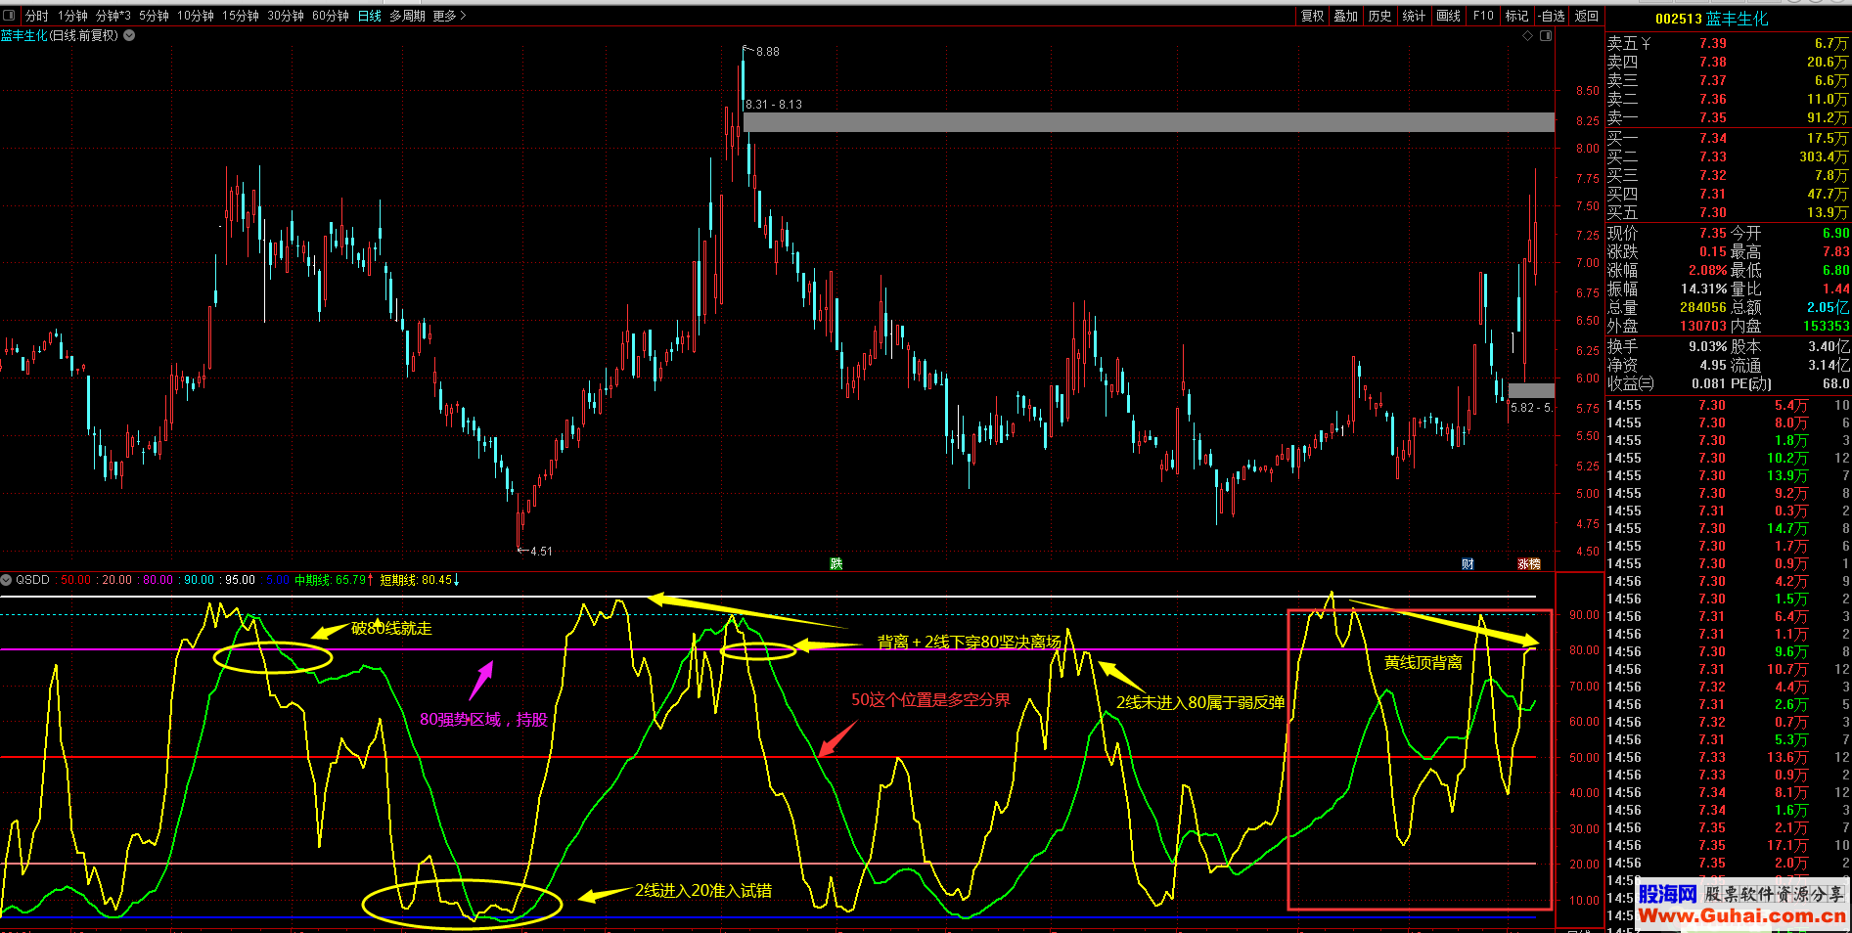Open the QSDD indicator dropdown arrow
Viewport: 1852px width, 933px height.
tap(7, 580)
